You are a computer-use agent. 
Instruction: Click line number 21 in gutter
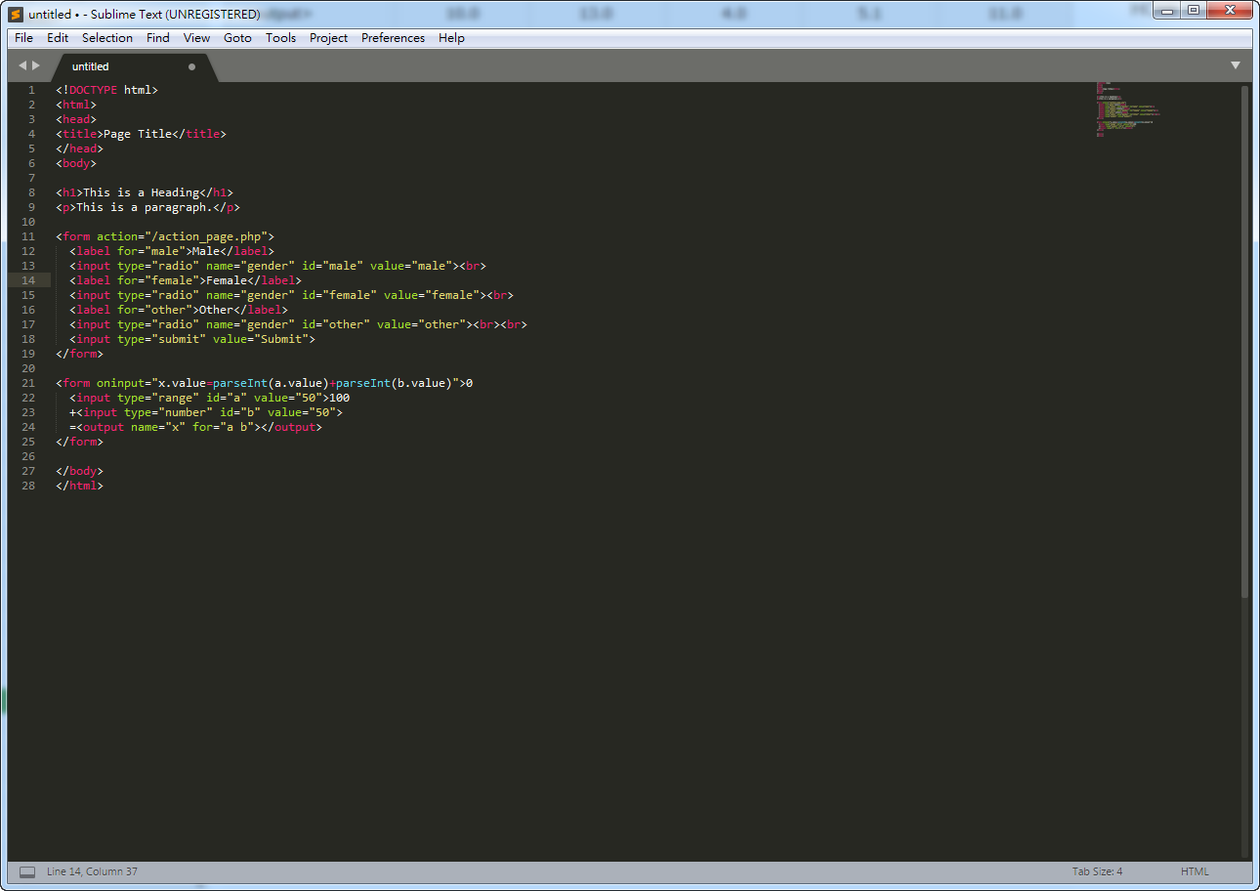point(28,383)
